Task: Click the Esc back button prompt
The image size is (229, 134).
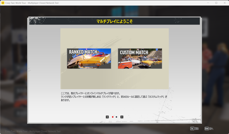Action: pos(194,129)
